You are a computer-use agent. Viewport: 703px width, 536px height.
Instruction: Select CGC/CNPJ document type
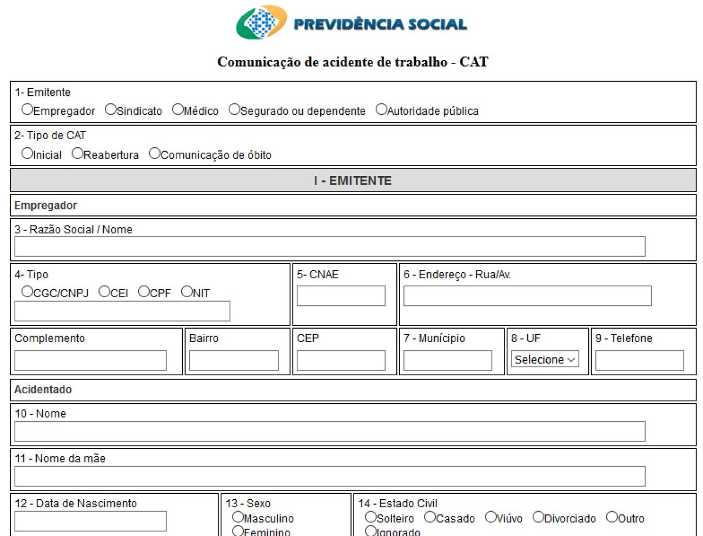(27, 291)
